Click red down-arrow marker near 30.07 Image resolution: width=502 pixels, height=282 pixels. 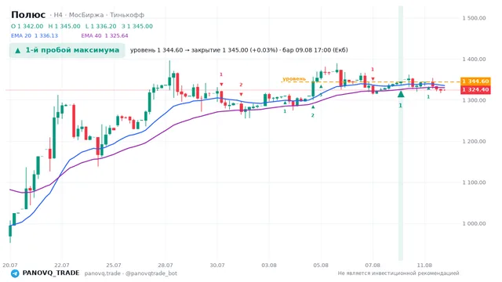(221, 85)
